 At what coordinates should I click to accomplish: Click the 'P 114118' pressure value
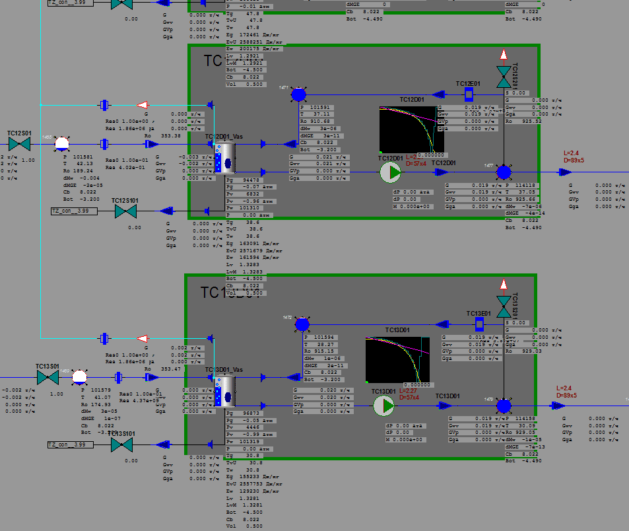521,186
